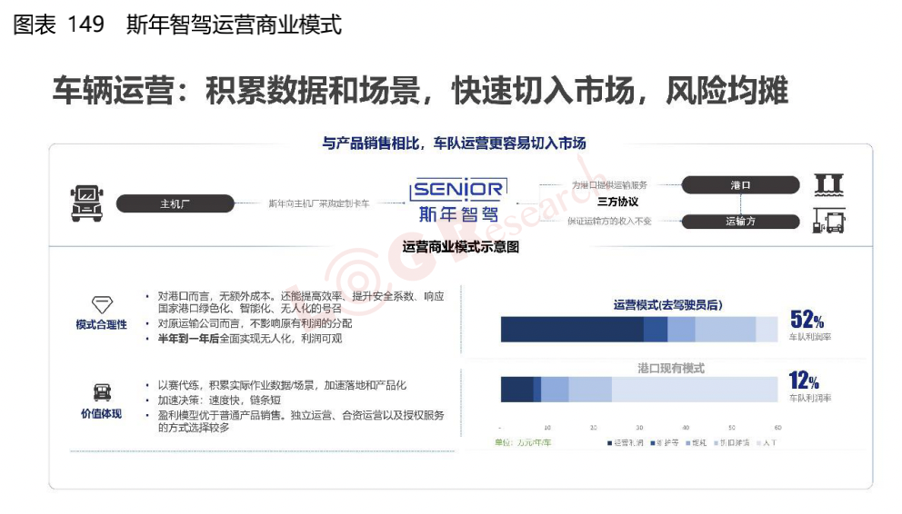Click the 港口现有模式 chart title
The width and height of the screenshot is (902, 514).
(671, 368)
